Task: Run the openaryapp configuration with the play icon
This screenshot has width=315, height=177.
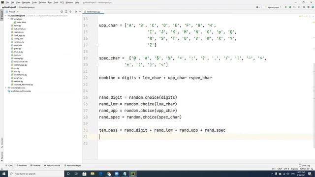Action: [x=286, y=7]
